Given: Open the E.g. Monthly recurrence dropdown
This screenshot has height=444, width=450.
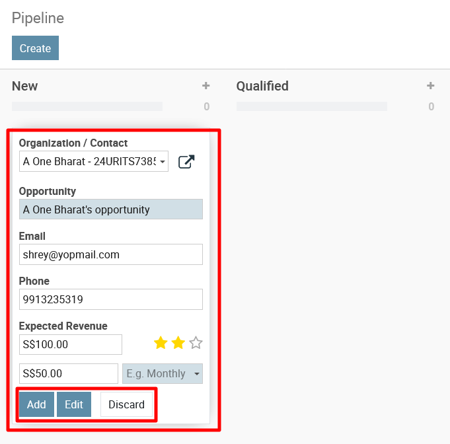Looking at the screenshot, I should pyautogui.click(x=163, y=374).
